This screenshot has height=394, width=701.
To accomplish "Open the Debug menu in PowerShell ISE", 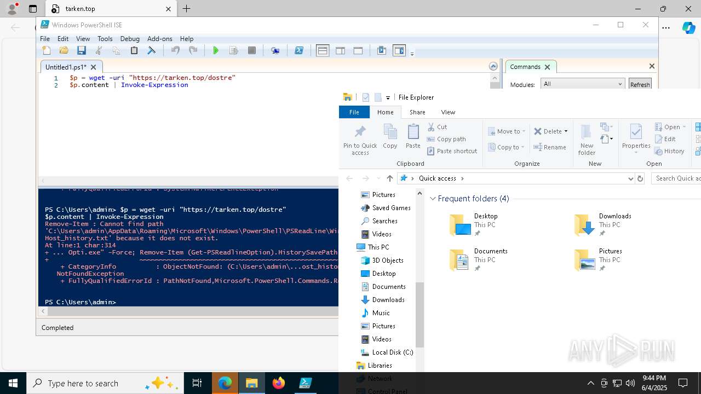I will coord(130,39).
